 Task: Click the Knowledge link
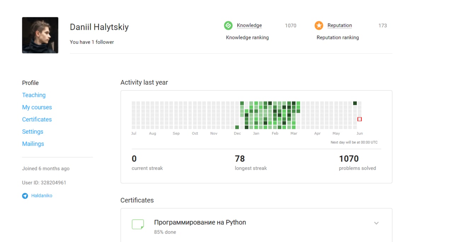point(250,25)
